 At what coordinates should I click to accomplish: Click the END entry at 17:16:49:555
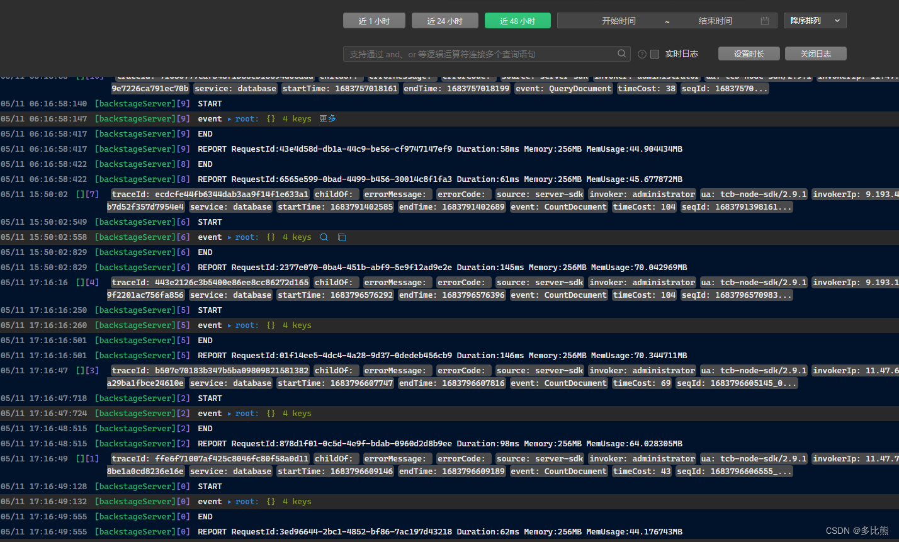[x=205, y=517]
